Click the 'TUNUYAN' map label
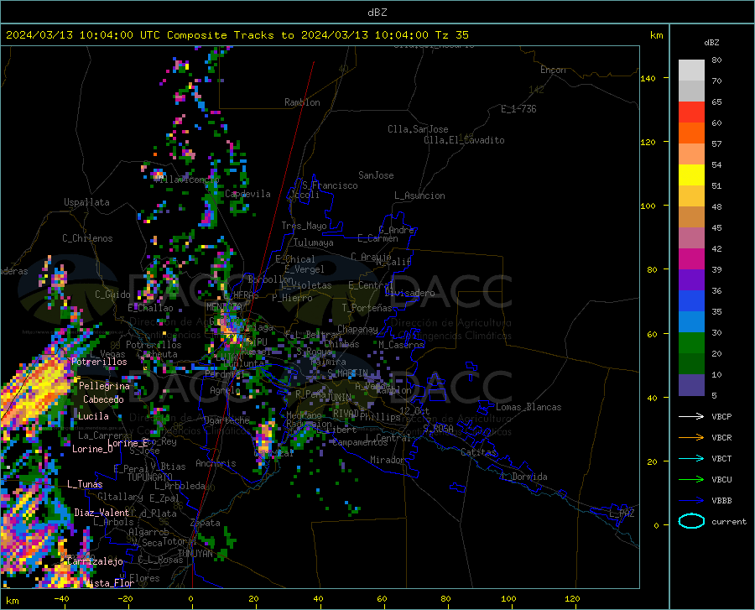Image resolution: width=755 pixels, height=610 pixels. (x=195, y=554)
